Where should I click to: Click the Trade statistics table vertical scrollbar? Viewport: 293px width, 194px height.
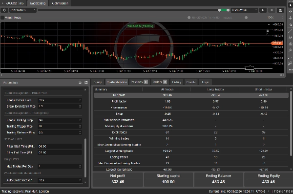click(291, 123)
